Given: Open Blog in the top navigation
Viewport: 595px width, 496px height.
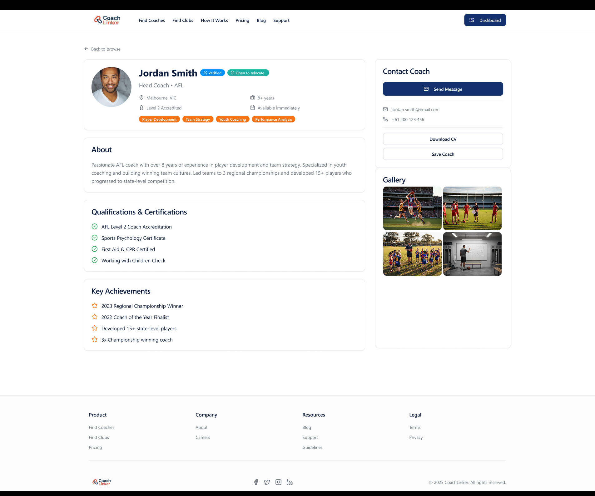Looking at the screenshot, I should click(x=261, y=20).
